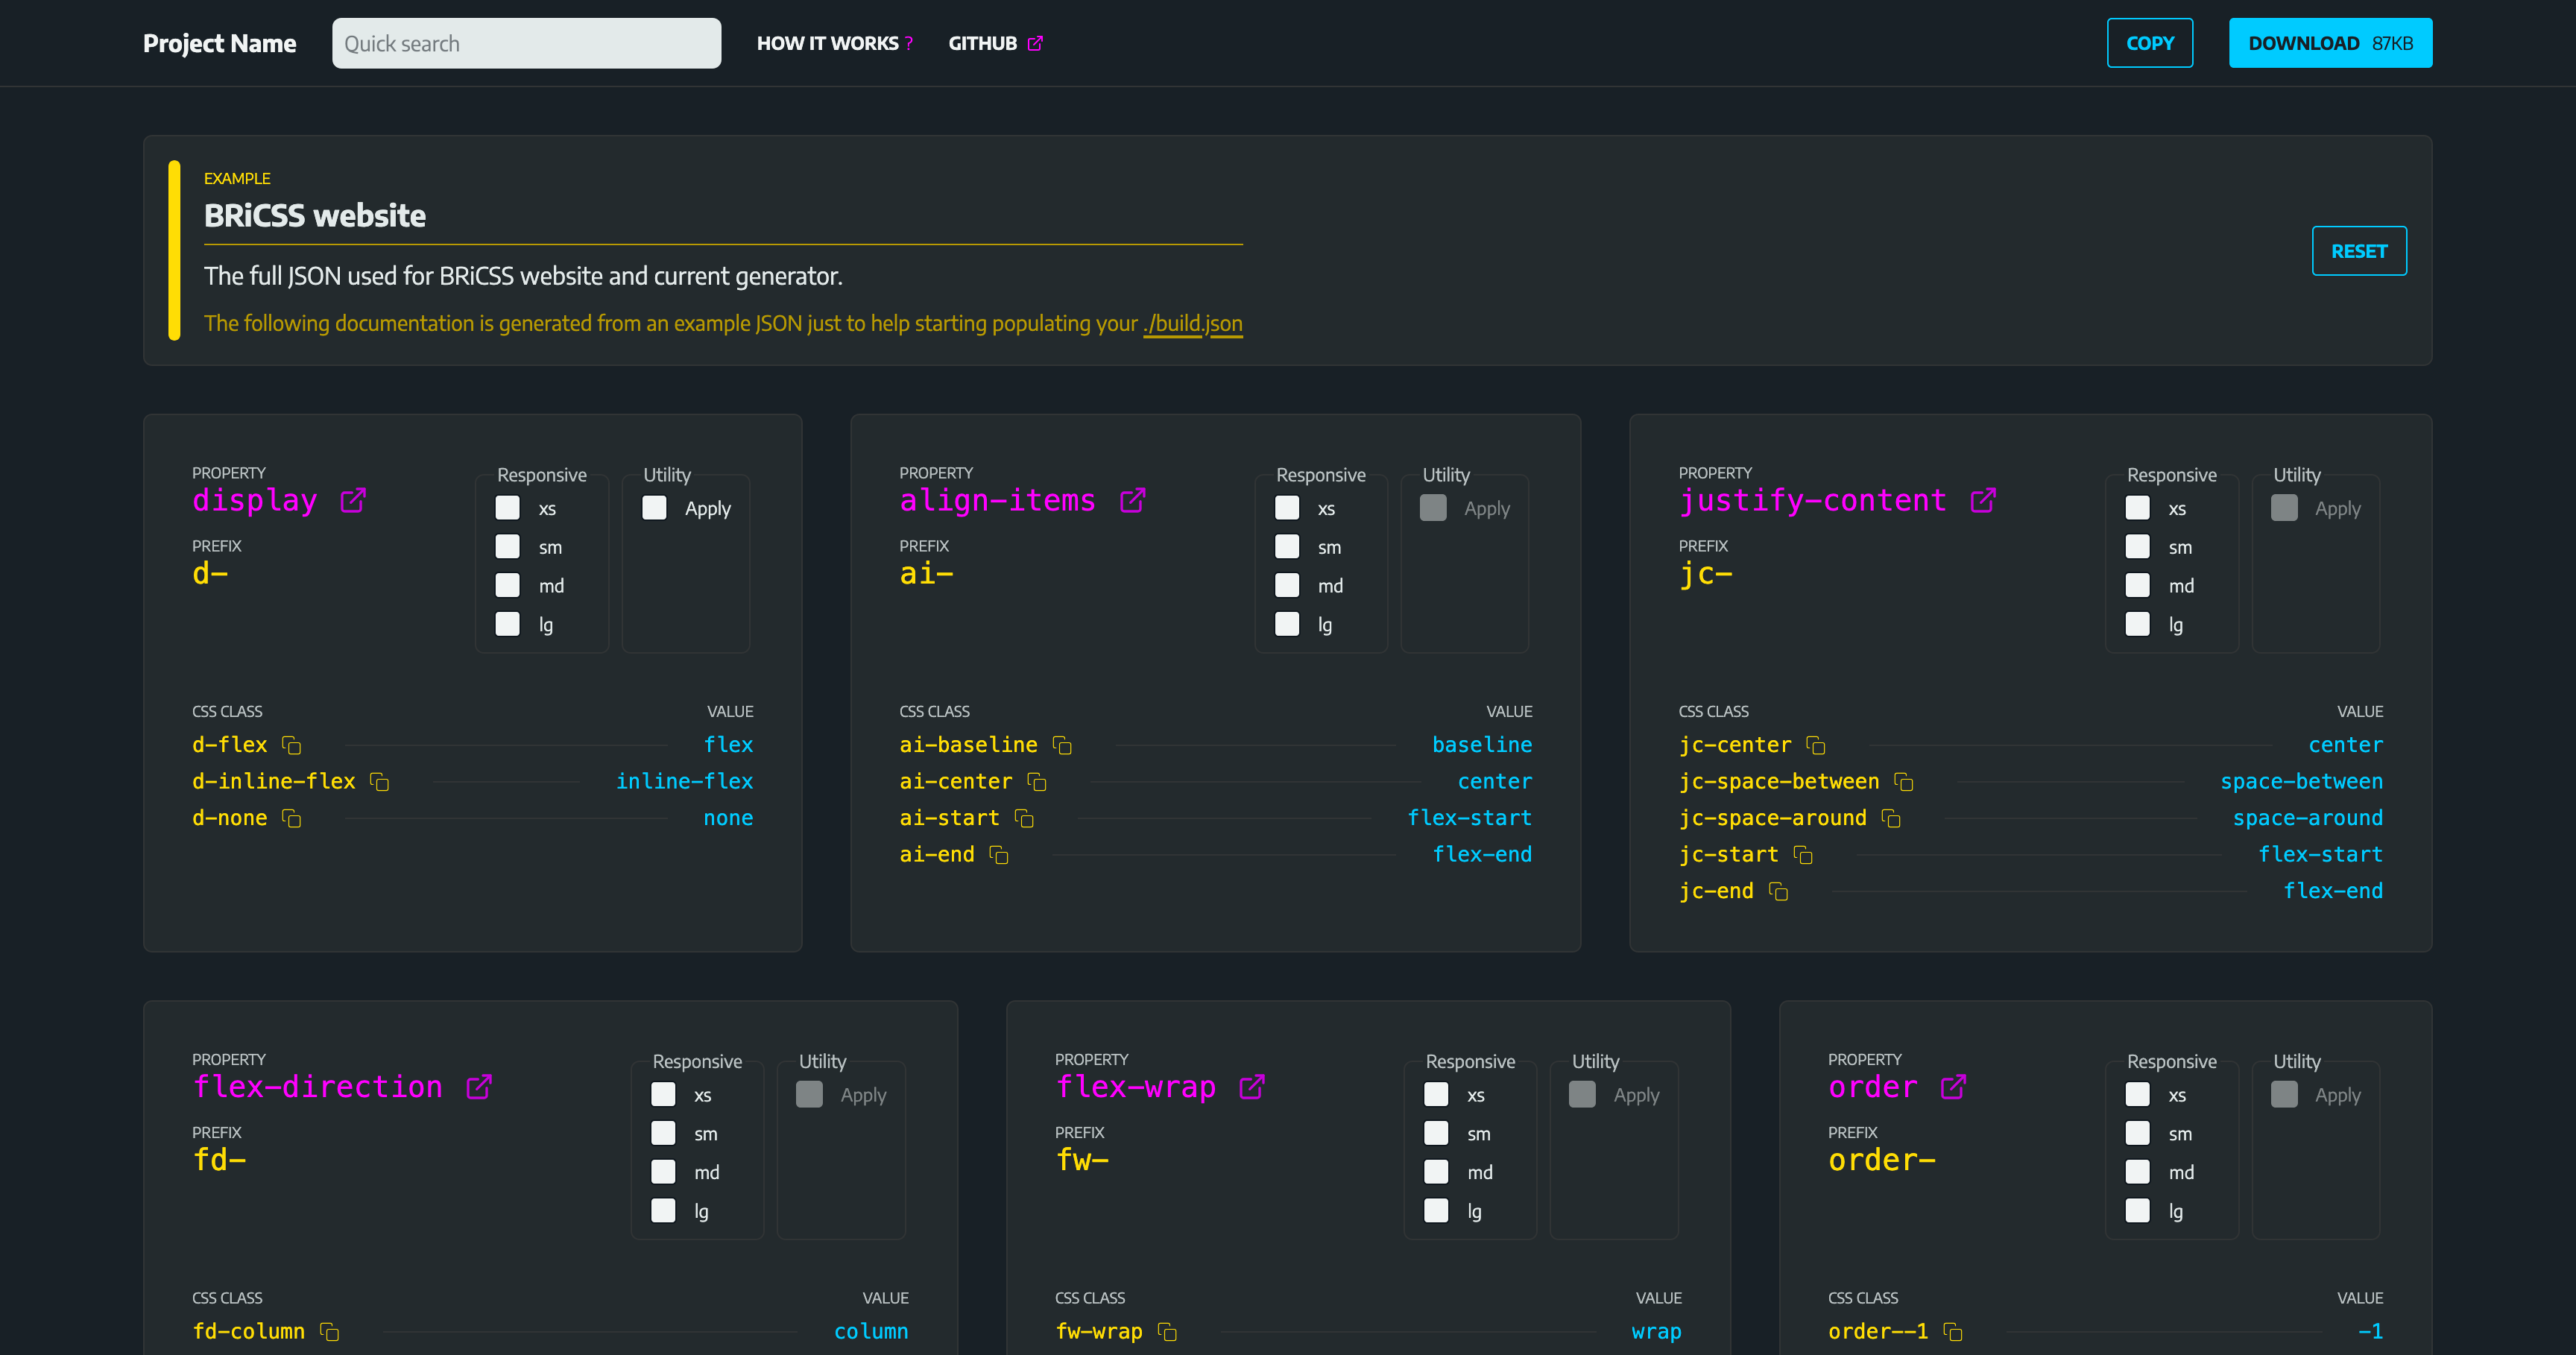
Task: Select the column value text
Action: (871, 1332)
